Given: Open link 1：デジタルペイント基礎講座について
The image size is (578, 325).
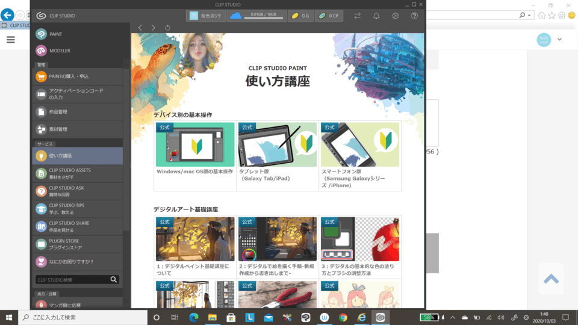Looking at the screenshot, I should point(193,270).
